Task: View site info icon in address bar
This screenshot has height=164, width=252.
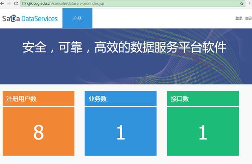Action: pos(24,4)
